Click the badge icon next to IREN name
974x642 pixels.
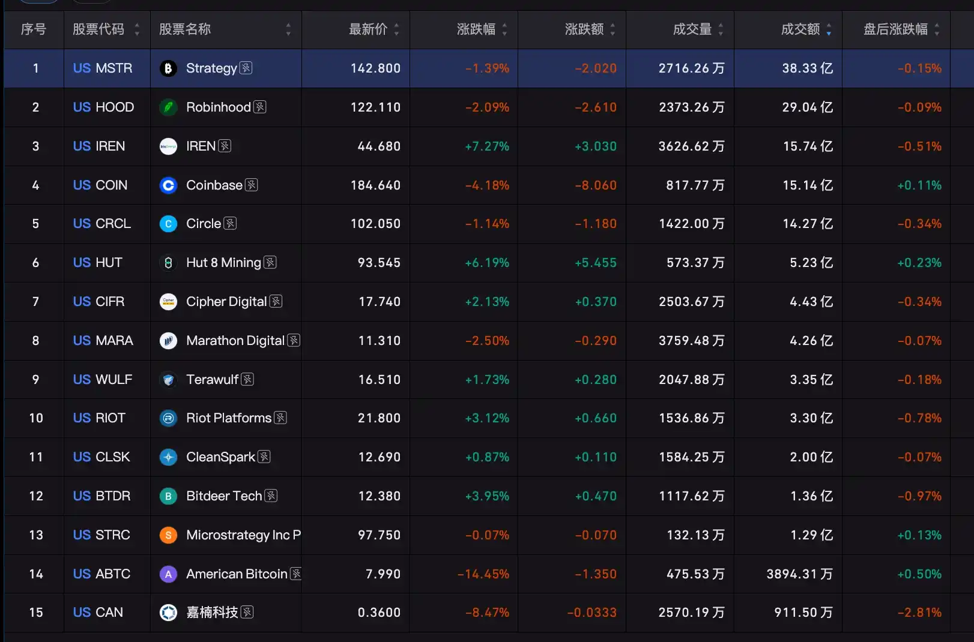tap(225, 146)
